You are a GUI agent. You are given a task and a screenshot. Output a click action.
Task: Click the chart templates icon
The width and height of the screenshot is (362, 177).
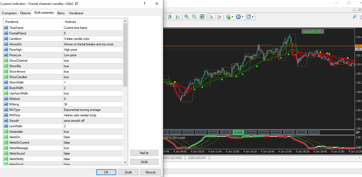coord(248,17)
